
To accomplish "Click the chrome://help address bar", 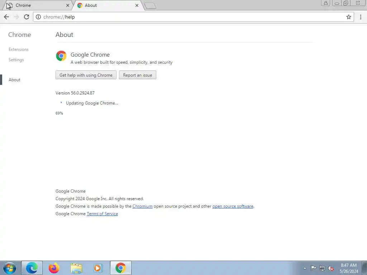I will pos(193,17).
